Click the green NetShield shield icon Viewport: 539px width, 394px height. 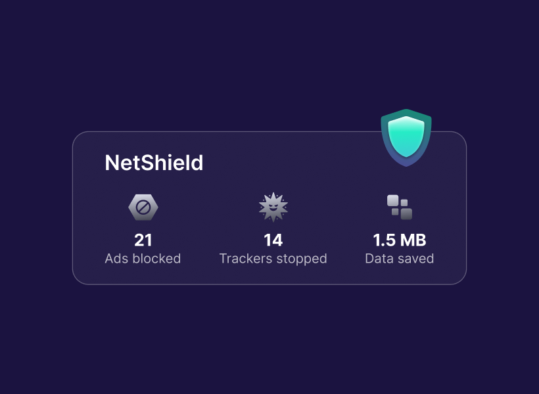406,137
